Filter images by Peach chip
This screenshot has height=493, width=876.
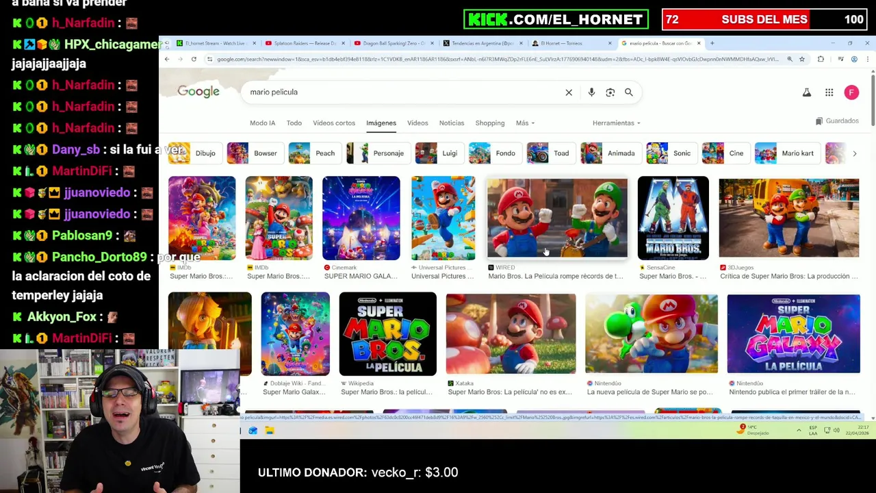click(314, 153)
